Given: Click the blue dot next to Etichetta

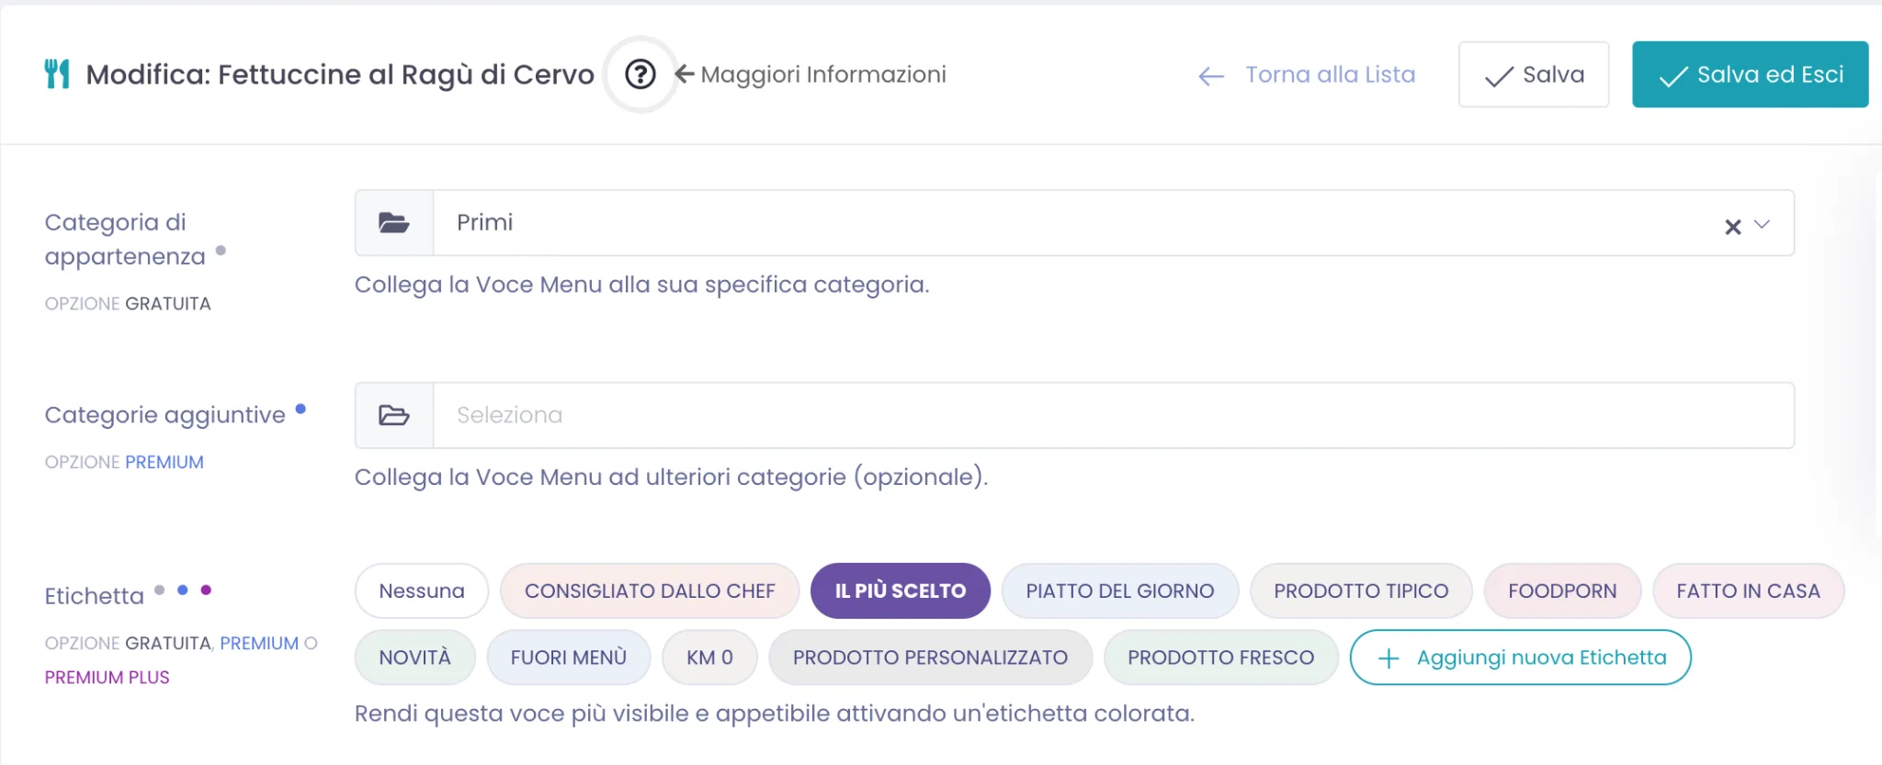Looking at the screenshot, I should [x=183, y=590].
